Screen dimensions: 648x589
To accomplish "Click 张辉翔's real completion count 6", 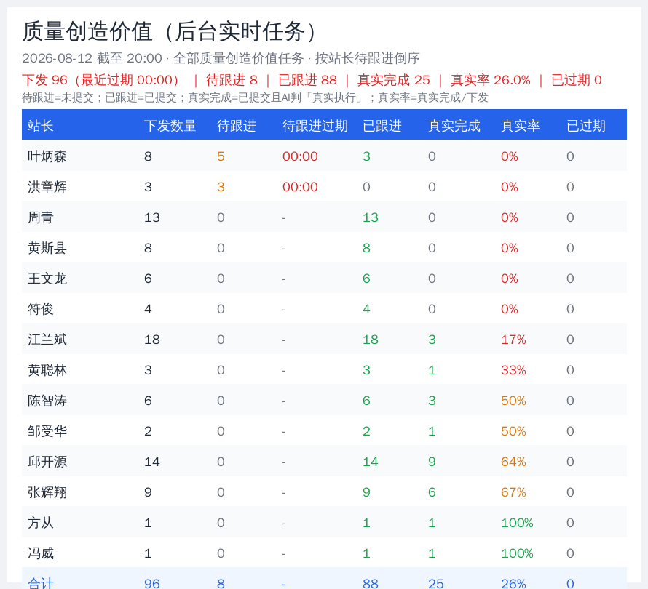I will tap(432, 492).
